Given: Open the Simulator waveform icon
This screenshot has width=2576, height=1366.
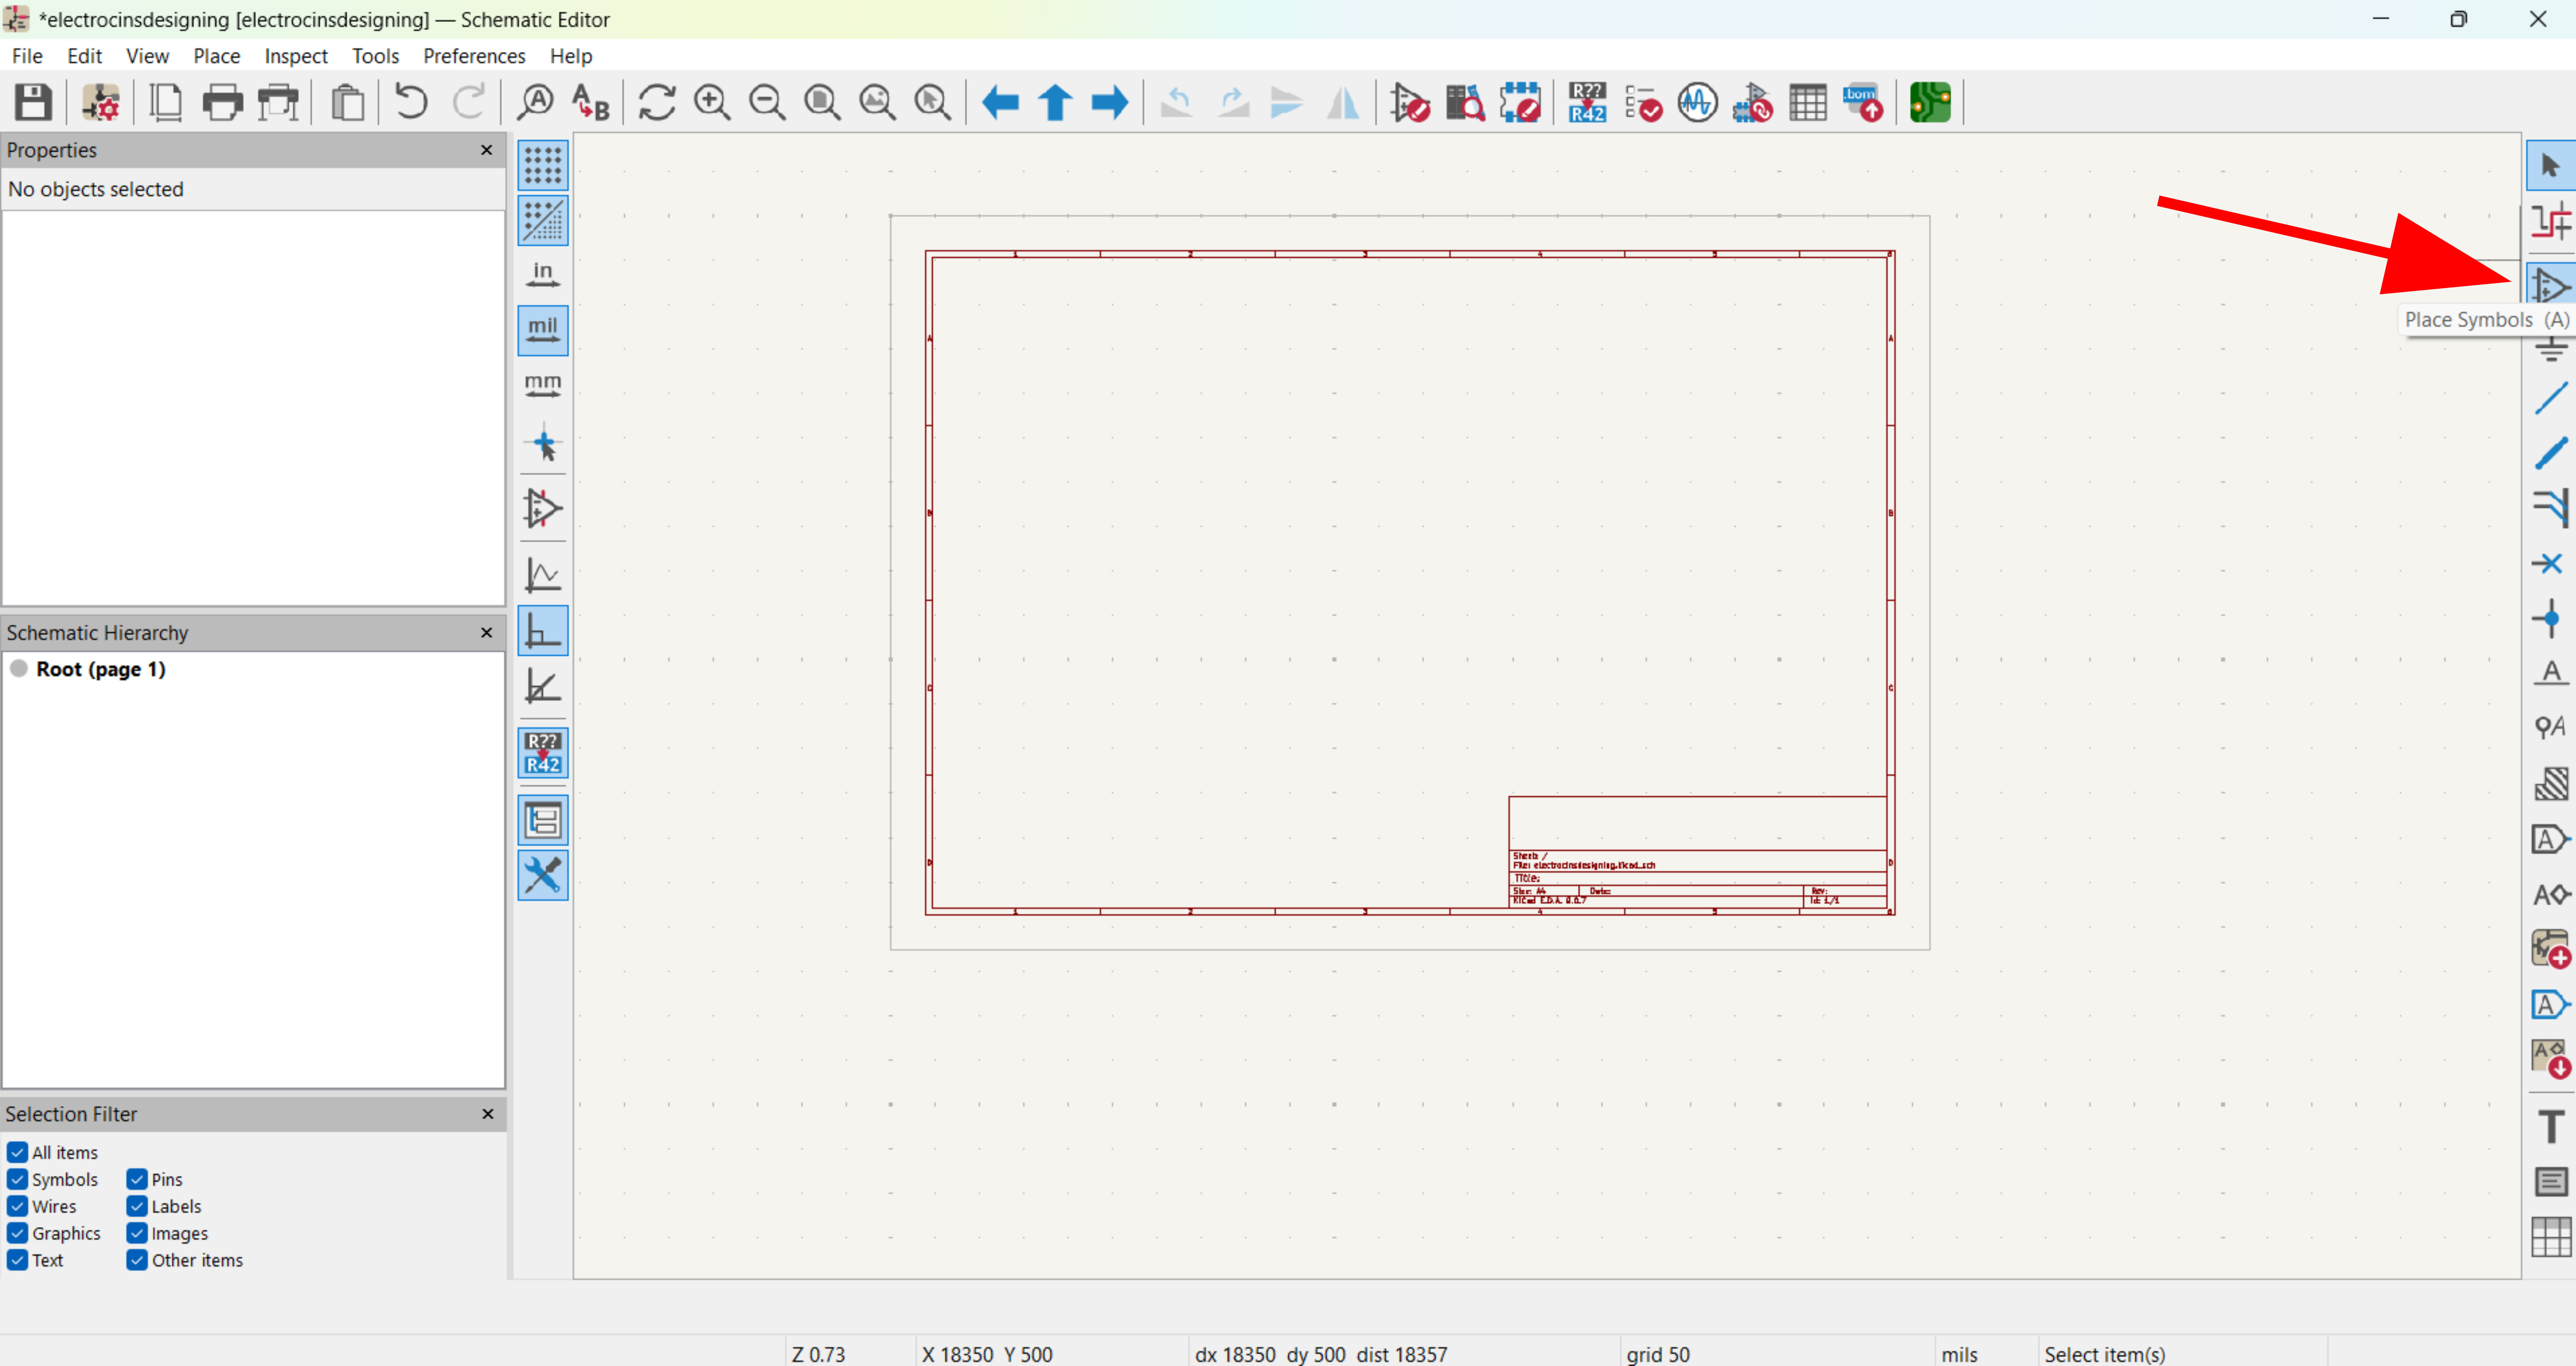Looking at the screenshot, I should click(x=1697, y=102).
